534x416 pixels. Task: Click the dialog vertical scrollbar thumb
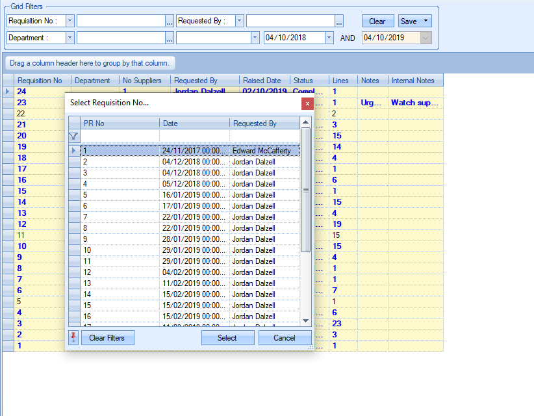click(x=306, y=190)
